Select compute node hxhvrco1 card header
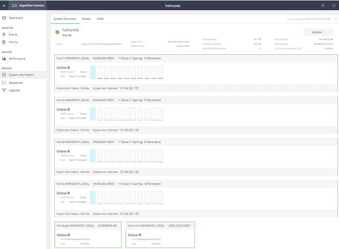The image size is (339, 249). click(160, 226)
